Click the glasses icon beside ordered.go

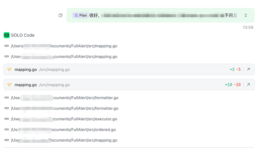click(7, 130)
